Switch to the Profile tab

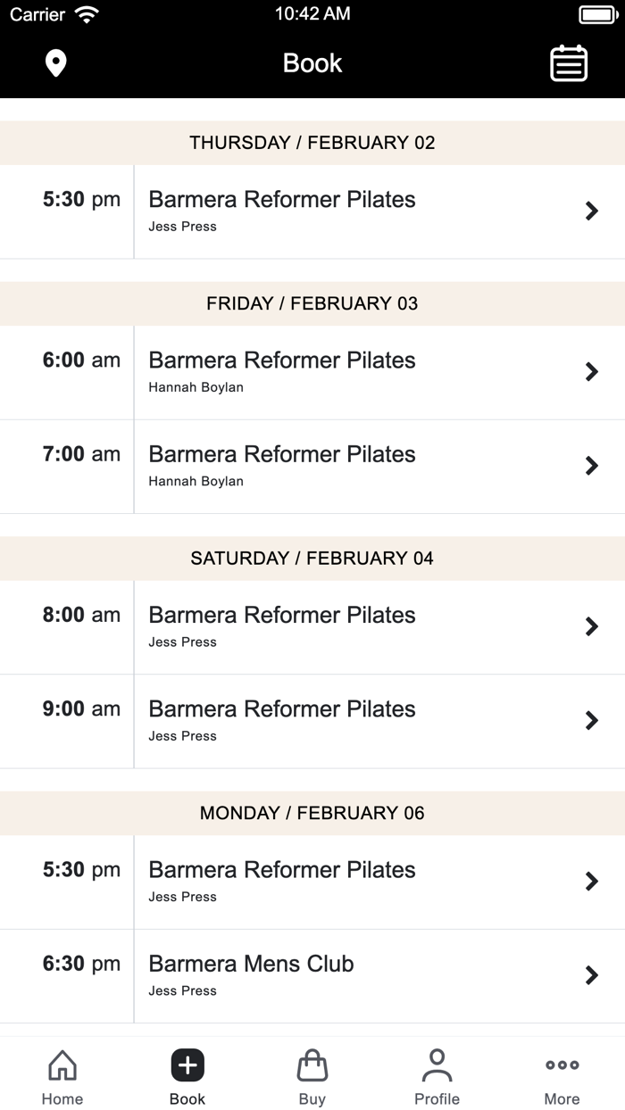(x=437, y=1074)
